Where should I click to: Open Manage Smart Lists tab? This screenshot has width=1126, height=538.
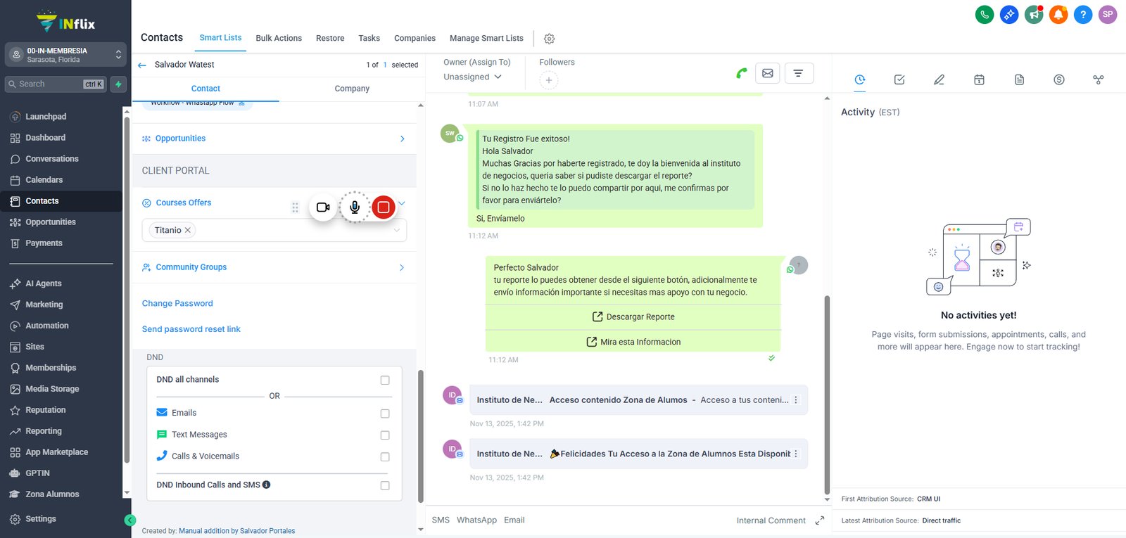(x=486, y=38)
